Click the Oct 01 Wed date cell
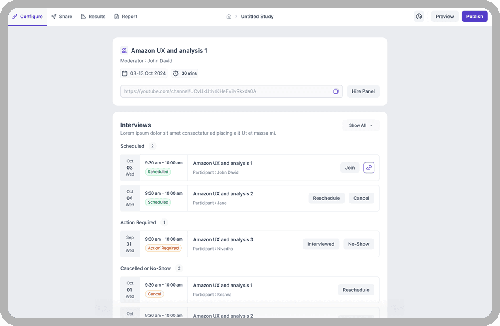The image size is (500, 326). point(130,290)
